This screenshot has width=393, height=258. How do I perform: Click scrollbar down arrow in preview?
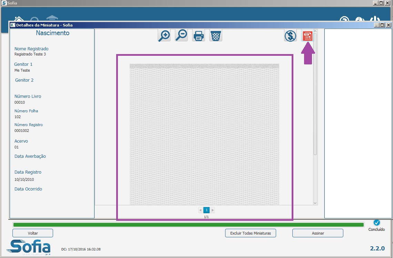point(315,203)
